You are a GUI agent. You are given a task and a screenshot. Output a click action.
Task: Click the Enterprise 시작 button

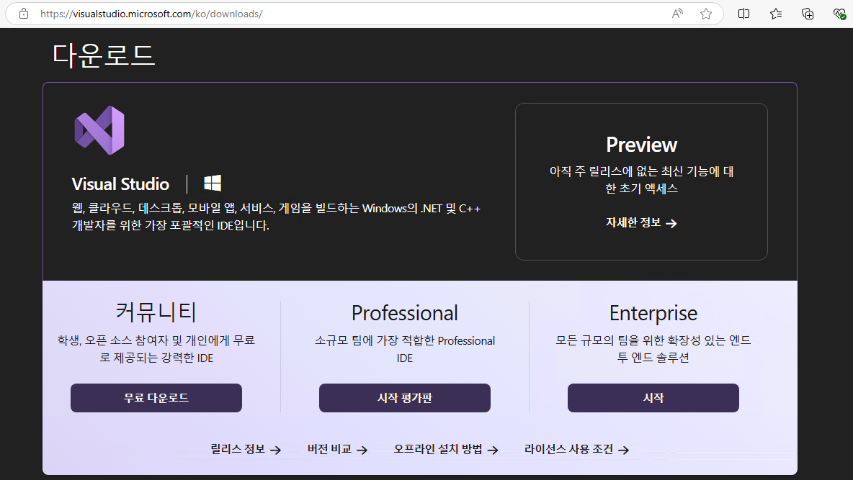click(x=653, y=397)
